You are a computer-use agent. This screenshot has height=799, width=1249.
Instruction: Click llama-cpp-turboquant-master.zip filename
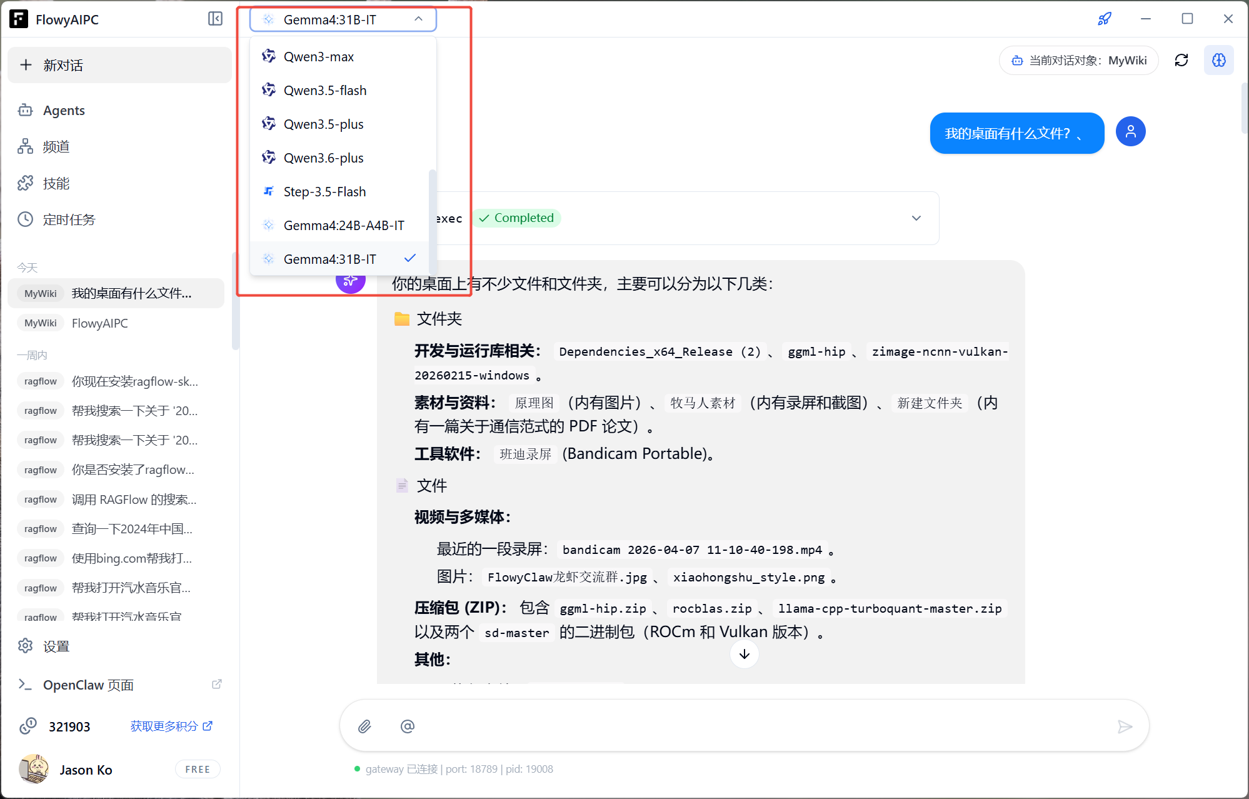tap(890, 608)
